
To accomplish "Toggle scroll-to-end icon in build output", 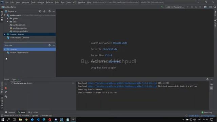I will (x=212, y=88).
